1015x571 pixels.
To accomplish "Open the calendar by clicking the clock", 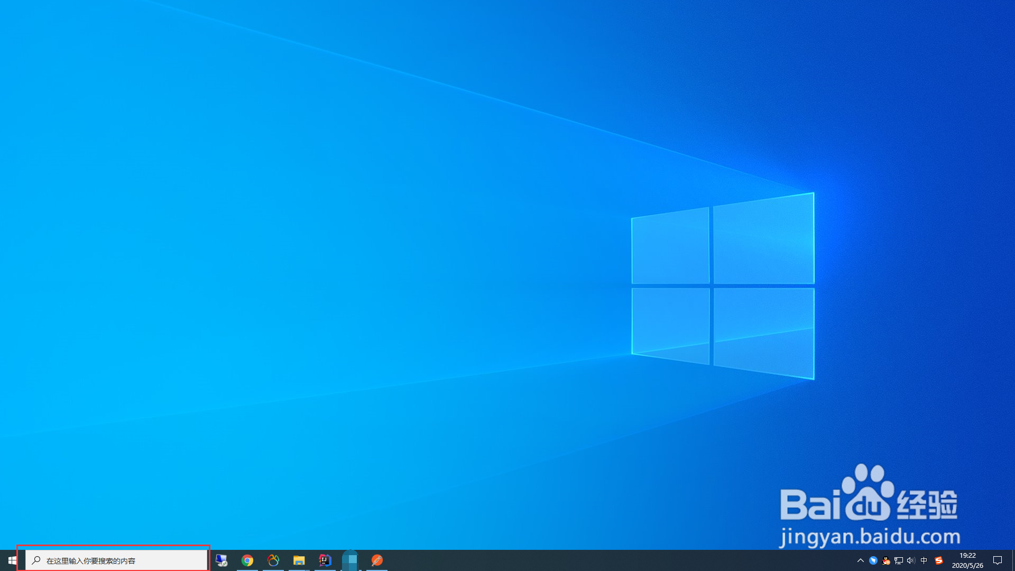I will click(967, 560).
